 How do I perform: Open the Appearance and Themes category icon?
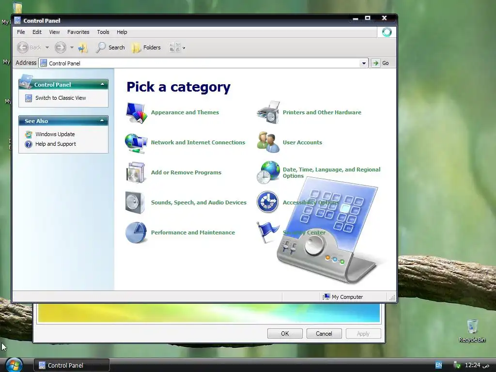tap(136, 112)
